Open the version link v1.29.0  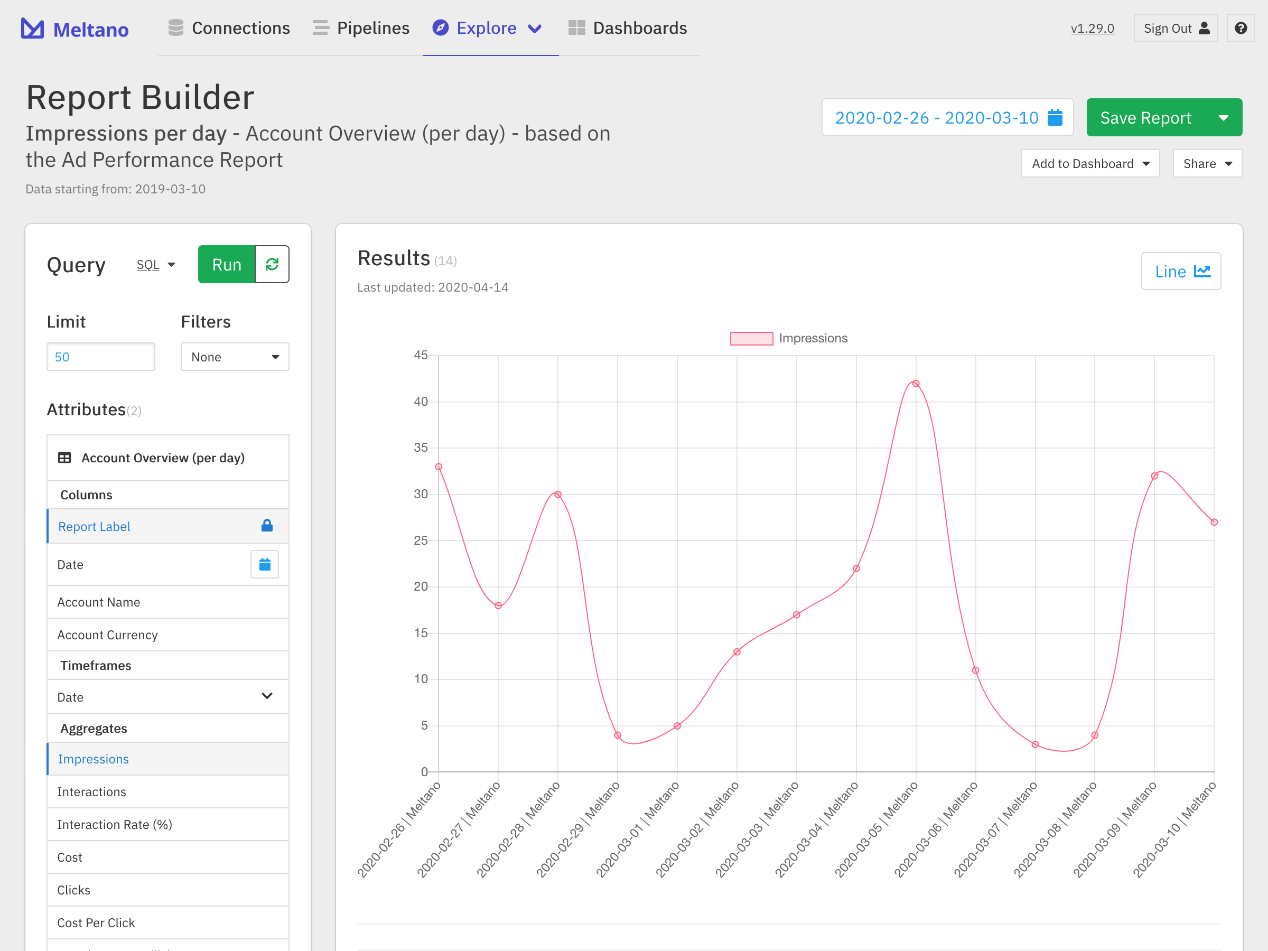pos(1092,27)
